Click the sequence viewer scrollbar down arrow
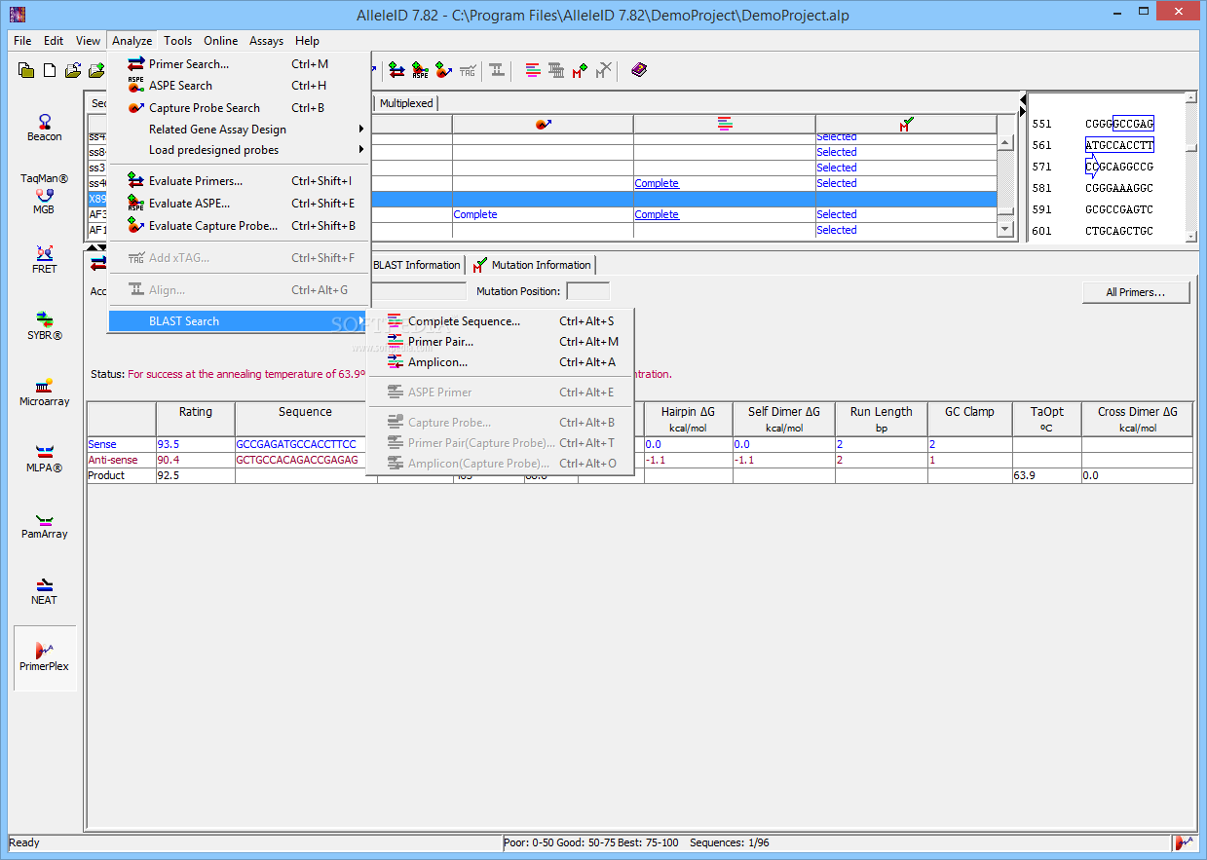 [x=1190, y=236]
